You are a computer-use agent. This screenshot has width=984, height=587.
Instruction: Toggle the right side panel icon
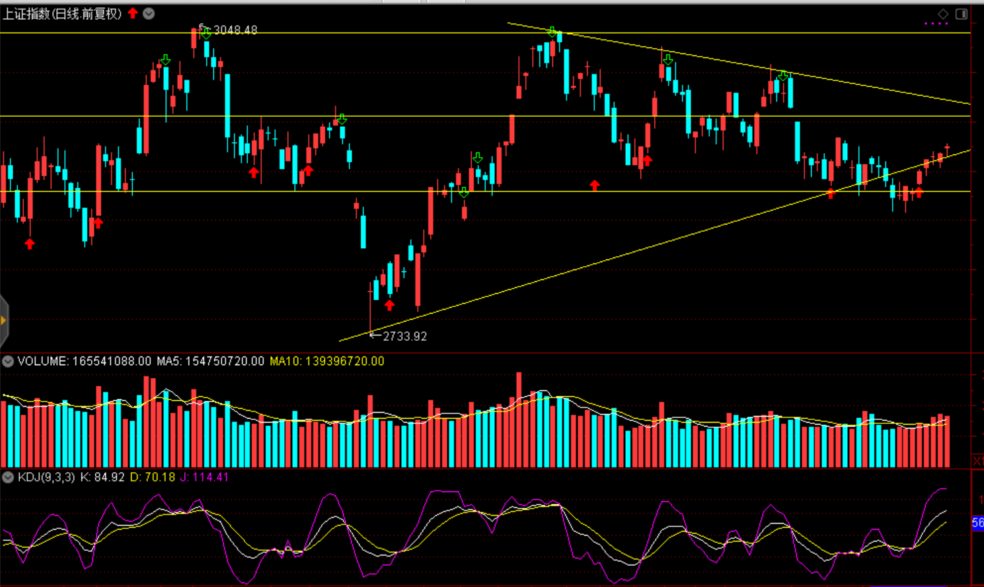click(x=962, y=14)
